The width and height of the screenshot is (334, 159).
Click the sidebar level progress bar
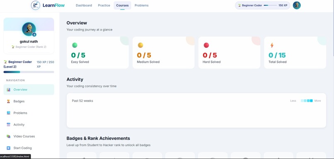[x=29, y=72]
